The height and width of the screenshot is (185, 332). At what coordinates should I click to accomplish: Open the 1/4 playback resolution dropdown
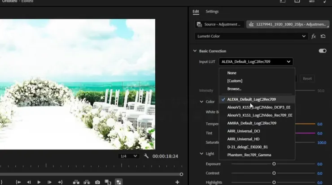coord(129,156)
